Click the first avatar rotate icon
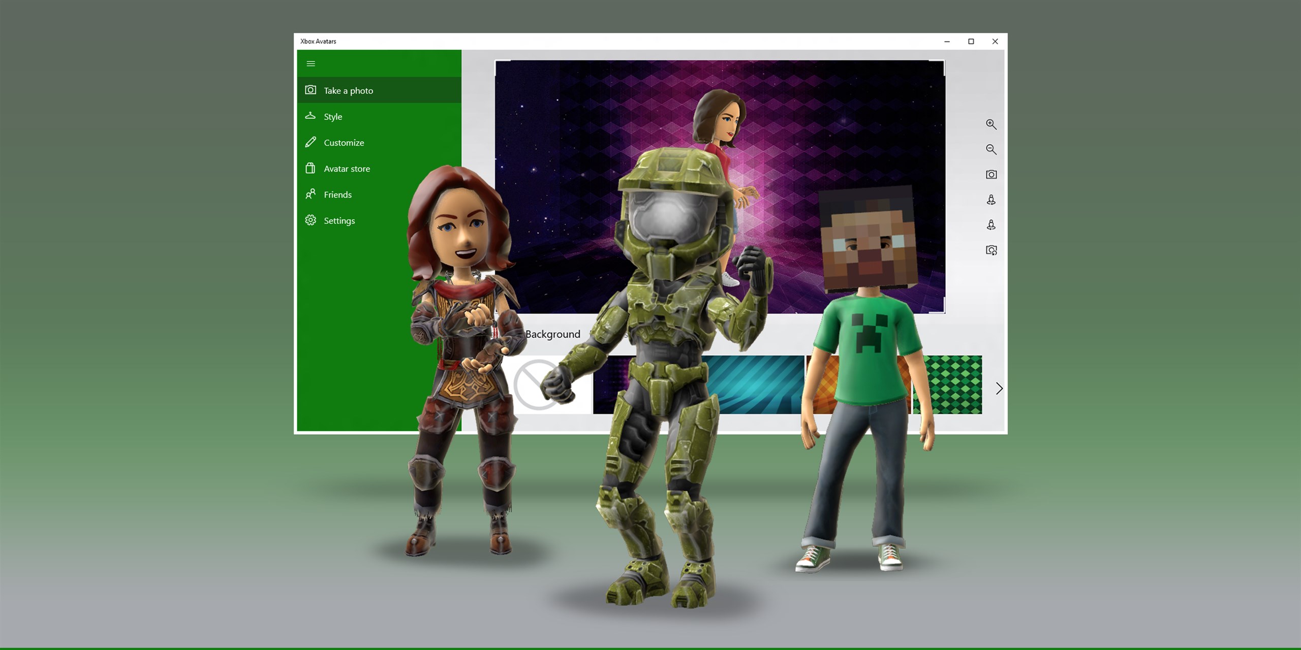The image size is (1301, 650). [991, 200]
